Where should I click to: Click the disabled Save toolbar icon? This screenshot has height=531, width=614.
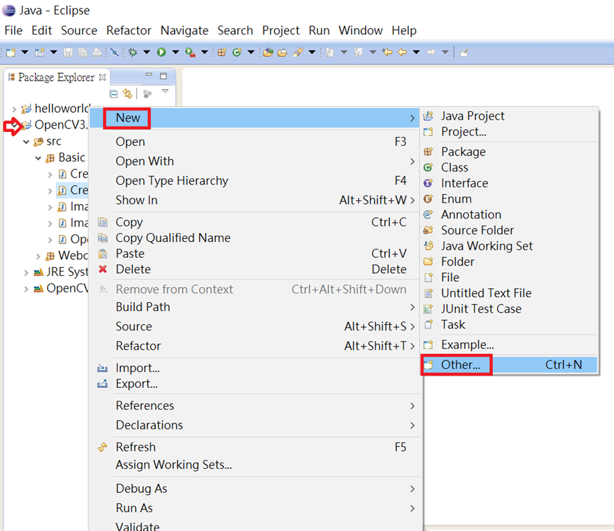pyautogui.click(x=68, y=52)
